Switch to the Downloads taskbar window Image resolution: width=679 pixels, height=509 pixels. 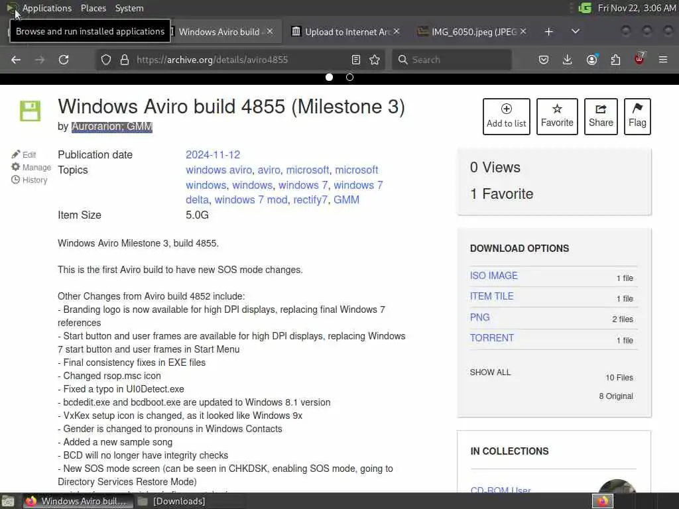click(x=172, y=501)
